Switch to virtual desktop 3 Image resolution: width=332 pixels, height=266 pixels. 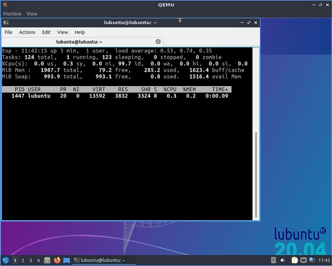tap(31, 261)
